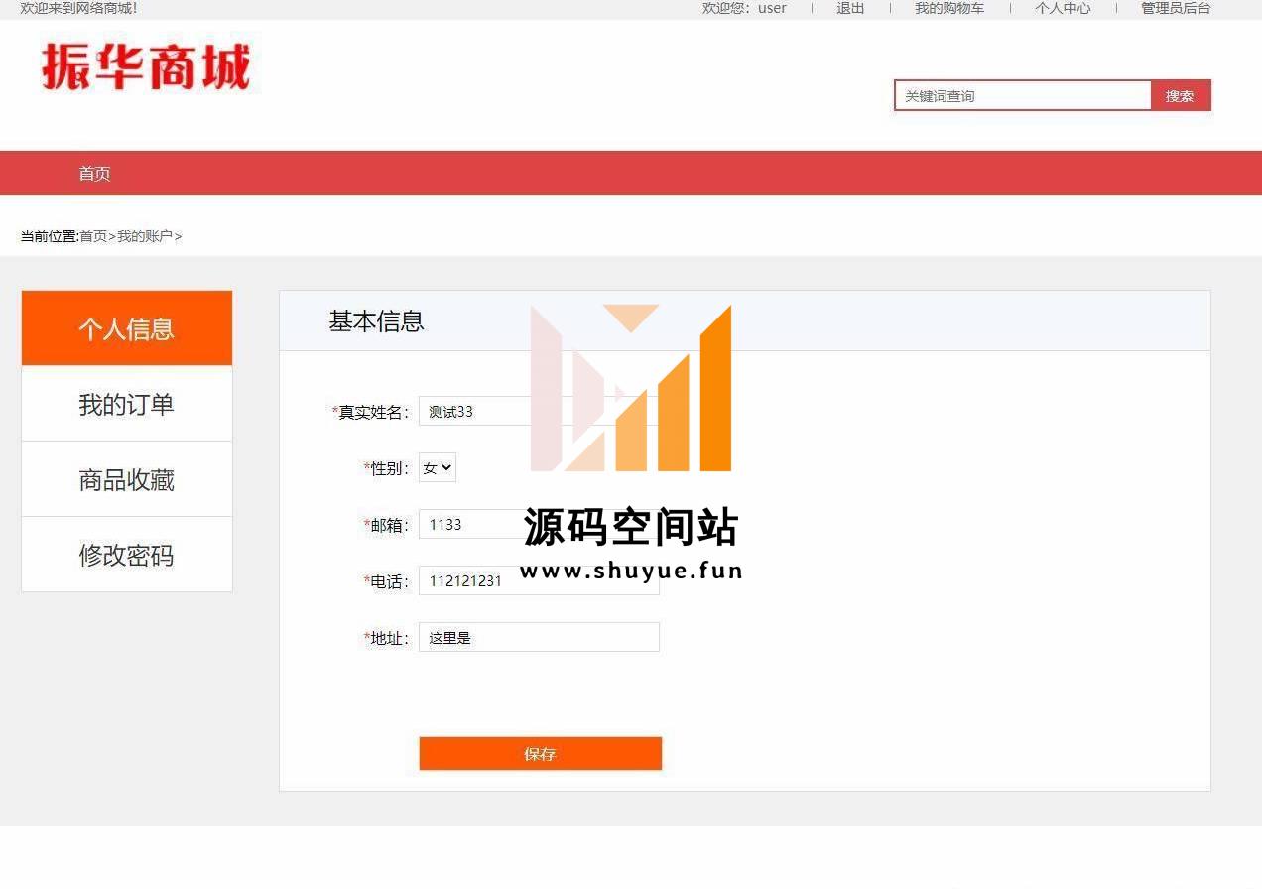Open 我的订单 in the sidebar
This screenshot has height=889, width=1262.
click(x=127, y=404)
